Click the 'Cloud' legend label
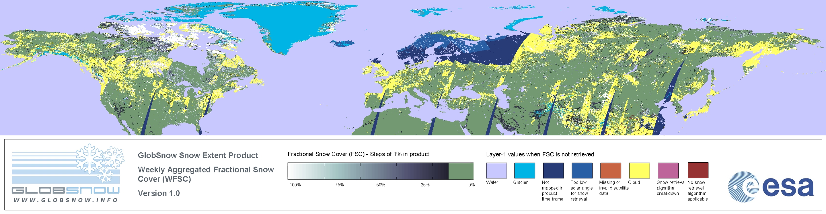 pyautogui.click(x=634, y=182)
